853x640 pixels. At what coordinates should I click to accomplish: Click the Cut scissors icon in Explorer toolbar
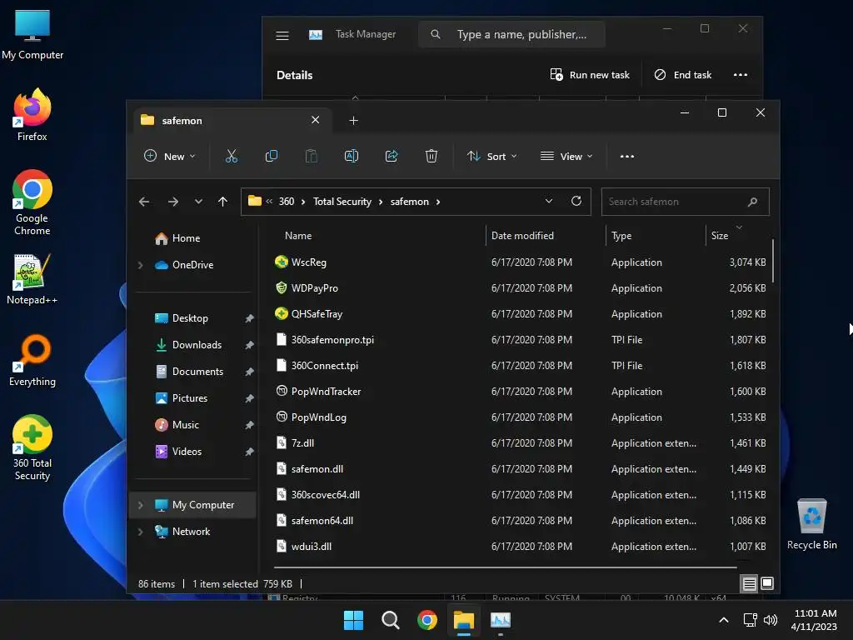[x=232, y=156]
